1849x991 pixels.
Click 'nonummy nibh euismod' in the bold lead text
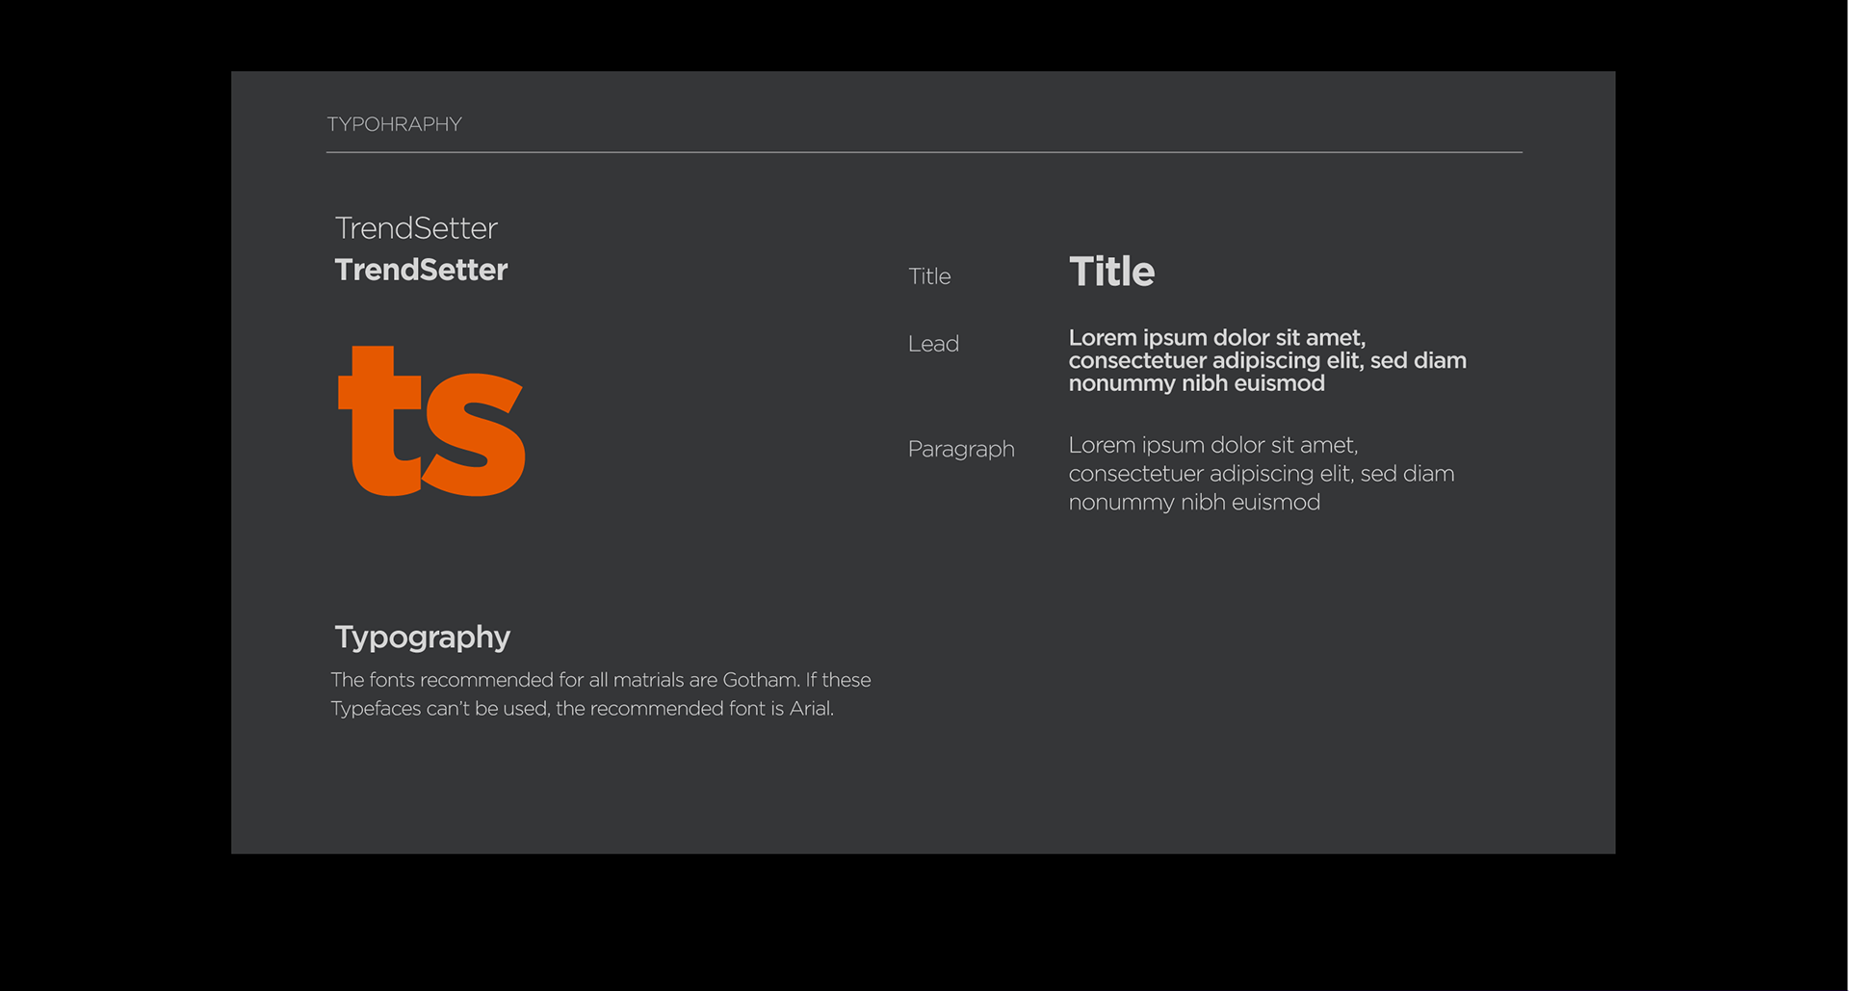coord(1196,383)
